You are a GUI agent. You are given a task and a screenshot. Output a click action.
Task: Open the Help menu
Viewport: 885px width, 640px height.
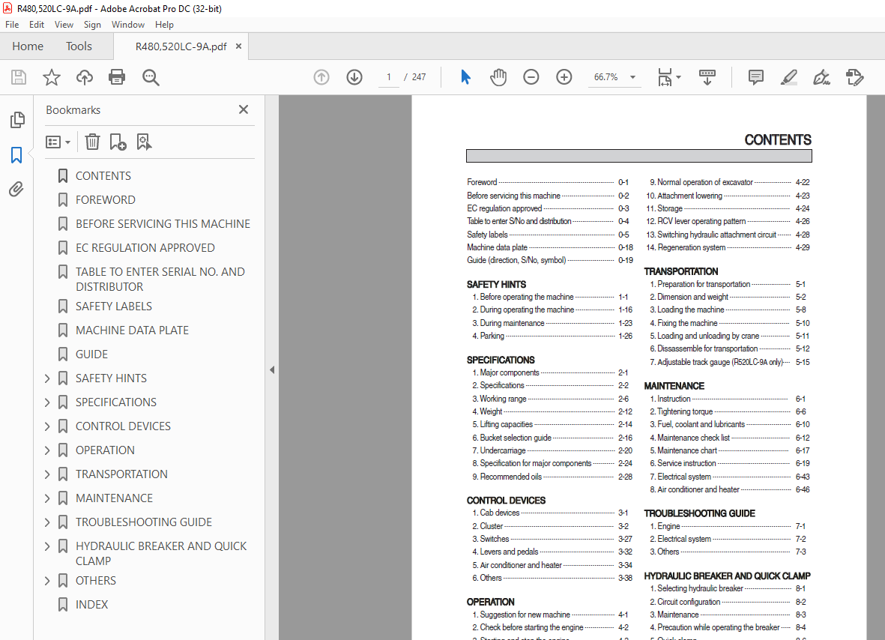click(164, 24)
